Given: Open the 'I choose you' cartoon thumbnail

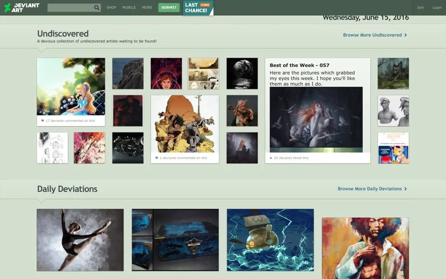Looking at the screenshot, I should [393, 148].
